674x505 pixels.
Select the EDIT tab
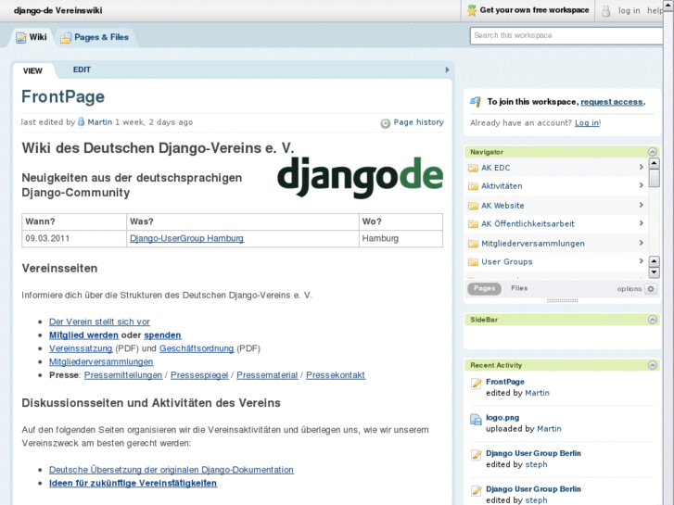(x=82, y=69)
